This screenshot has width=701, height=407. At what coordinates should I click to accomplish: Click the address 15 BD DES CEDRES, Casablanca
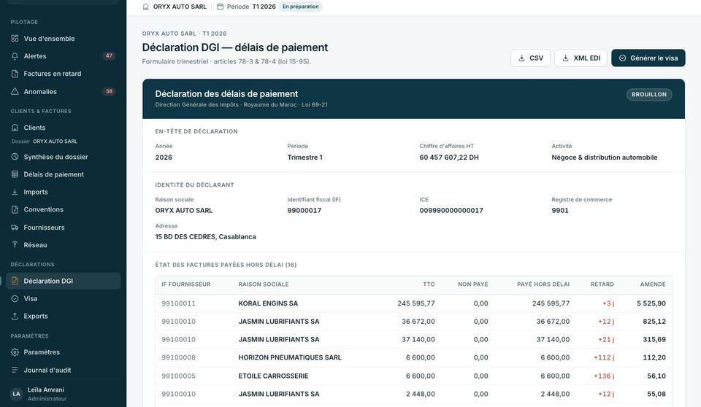tap(206, 237)
